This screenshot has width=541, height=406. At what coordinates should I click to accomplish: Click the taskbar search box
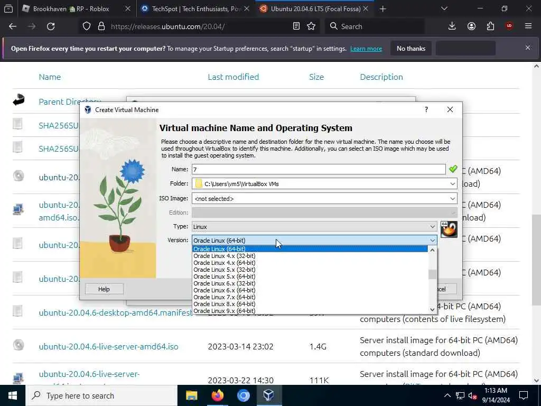(x=101, y=395)
